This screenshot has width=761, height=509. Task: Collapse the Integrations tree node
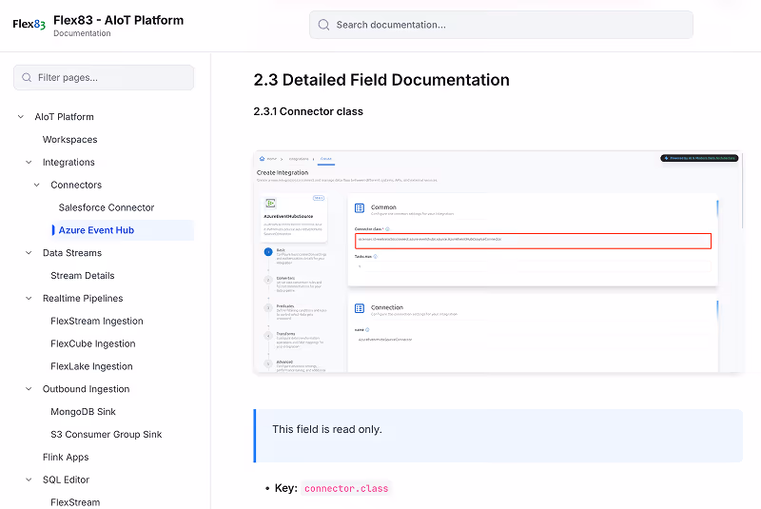click(29, 162)
